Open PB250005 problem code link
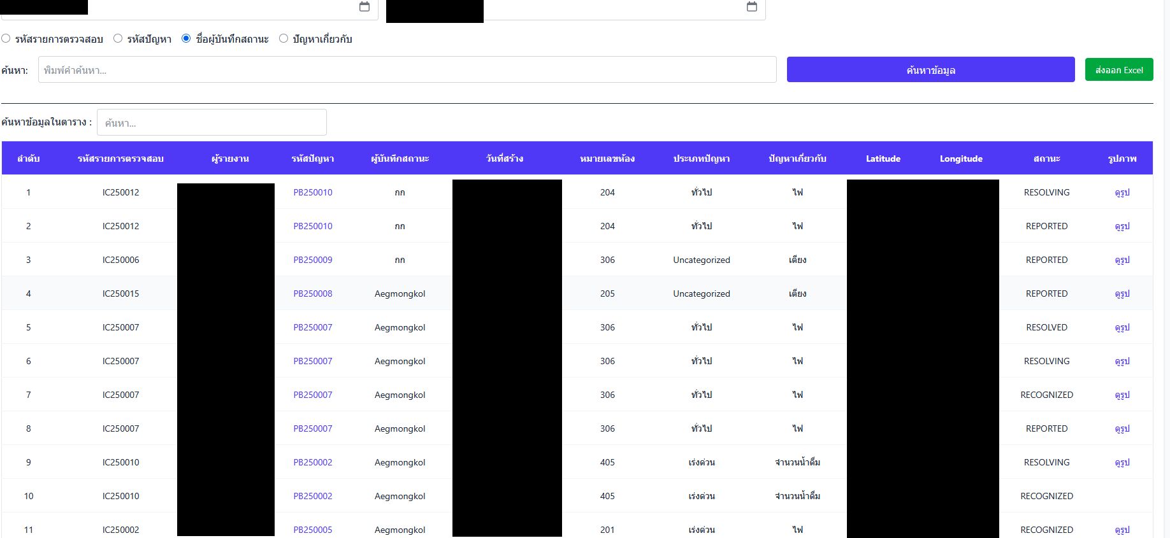The height and width of the screenshot is (538, 1170). point(312,530)
